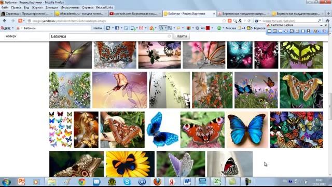
Task: Open the Facebook icon in Yandex toolbar
Action: (117, 28)
